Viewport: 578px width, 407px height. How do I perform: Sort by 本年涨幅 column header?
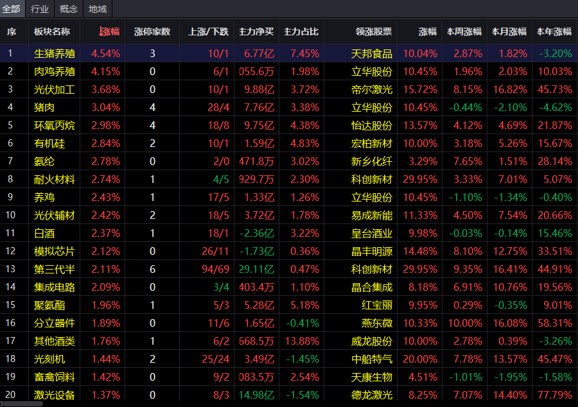[x=554, y=31]
